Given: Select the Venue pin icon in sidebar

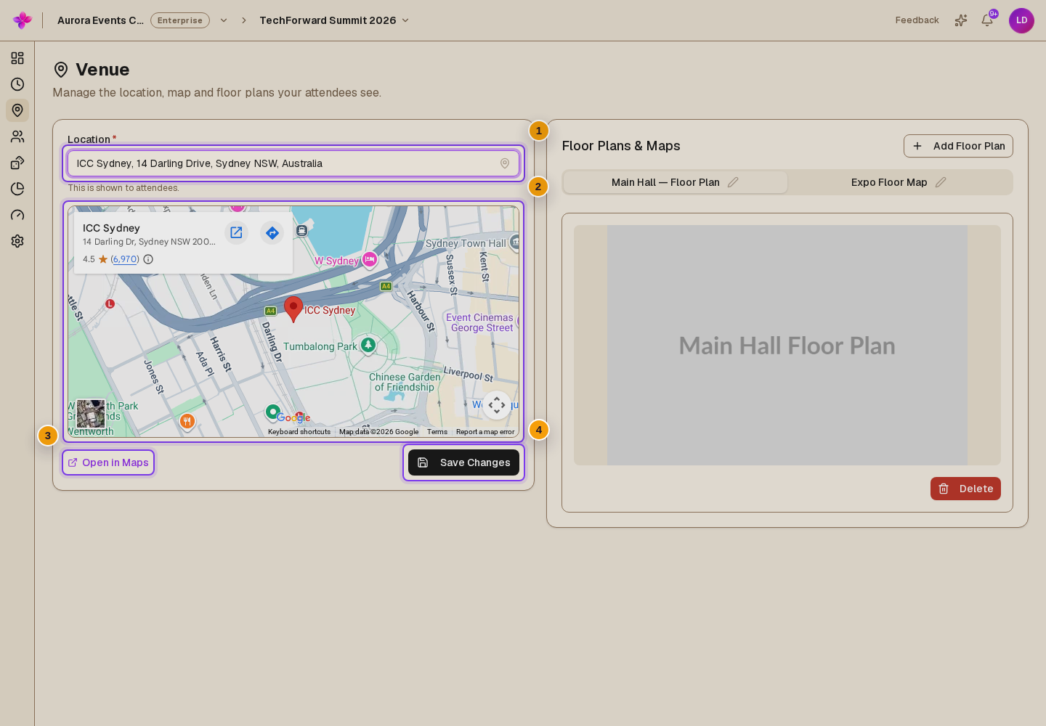Looking at the screenshot, I should tap(17, 110).
